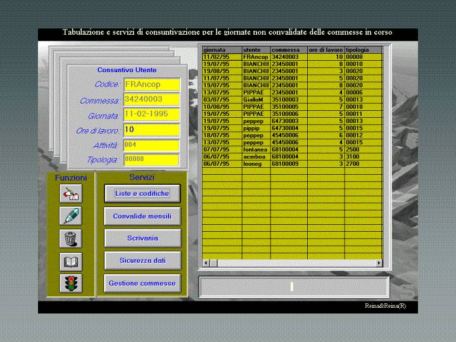
Task: Click the traffic light icon
Action: [71, 283]
